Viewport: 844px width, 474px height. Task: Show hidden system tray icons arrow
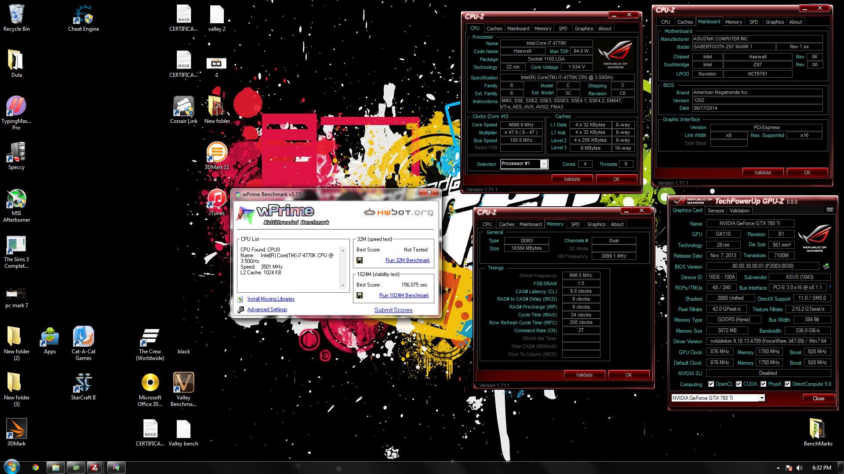[778, 468]
